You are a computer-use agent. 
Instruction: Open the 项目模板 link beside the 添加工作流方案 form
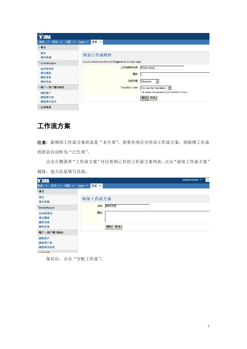click(x=44, y=218)
